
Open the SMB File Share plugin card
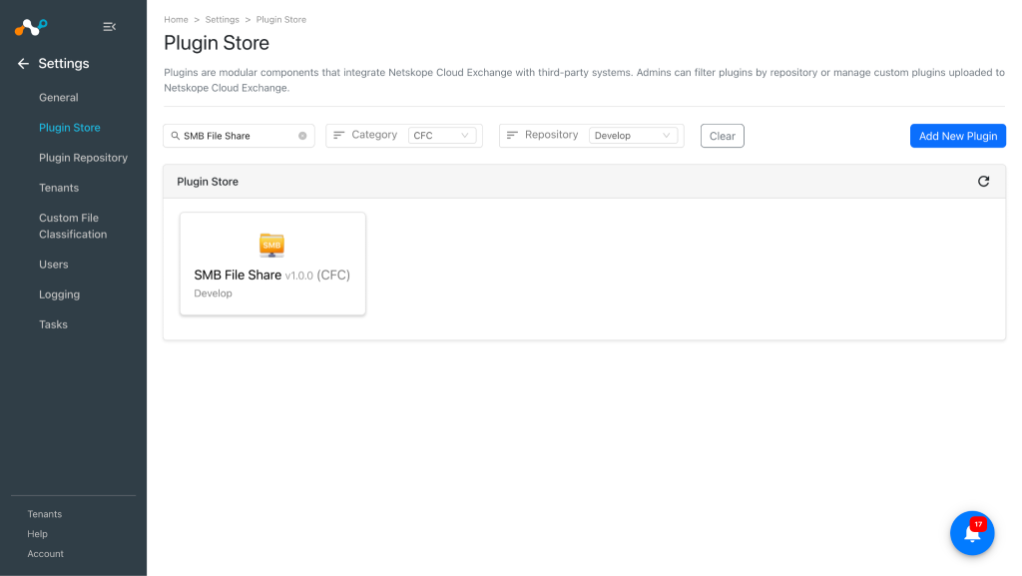272,264
